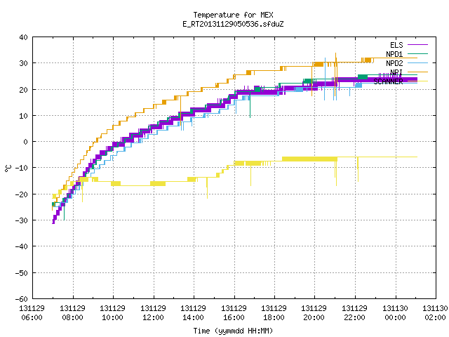Click the y-axis label 10

coord(23,116)
